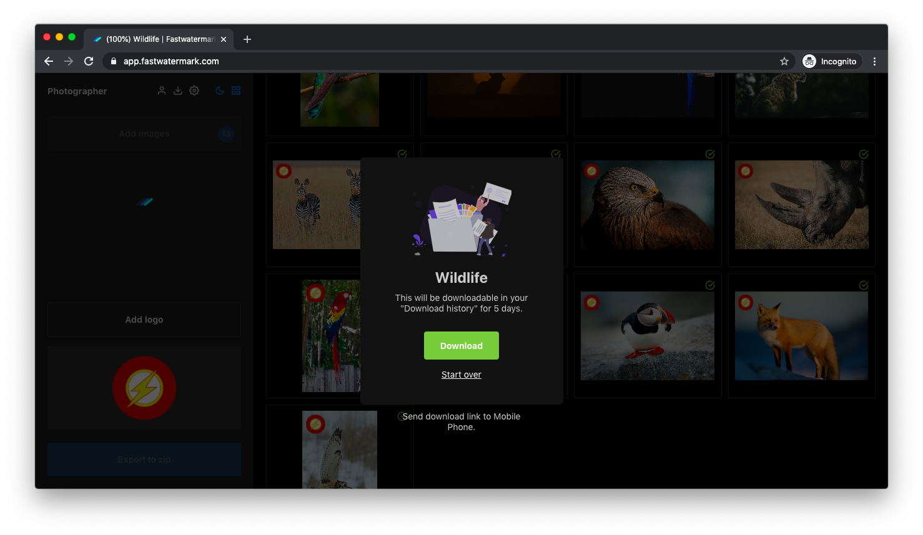The width and height of the screenshot is (923, 535).
Task: Select the rhinoceros photo thumbnail
Action: pos(802,205)
